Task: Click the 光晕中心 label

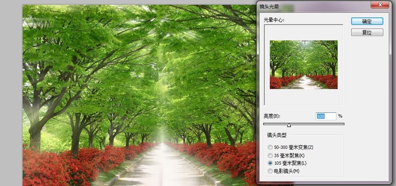Action: pos(275,20)
